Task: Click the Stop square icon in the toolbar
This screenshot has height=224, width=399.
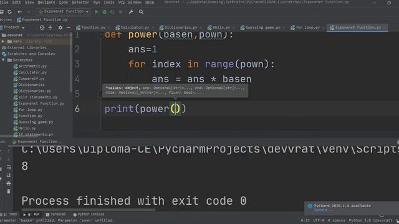Action: coord(120,12)
